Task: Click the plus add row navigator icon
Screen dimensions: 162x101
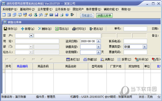Action: pos(42,59)
